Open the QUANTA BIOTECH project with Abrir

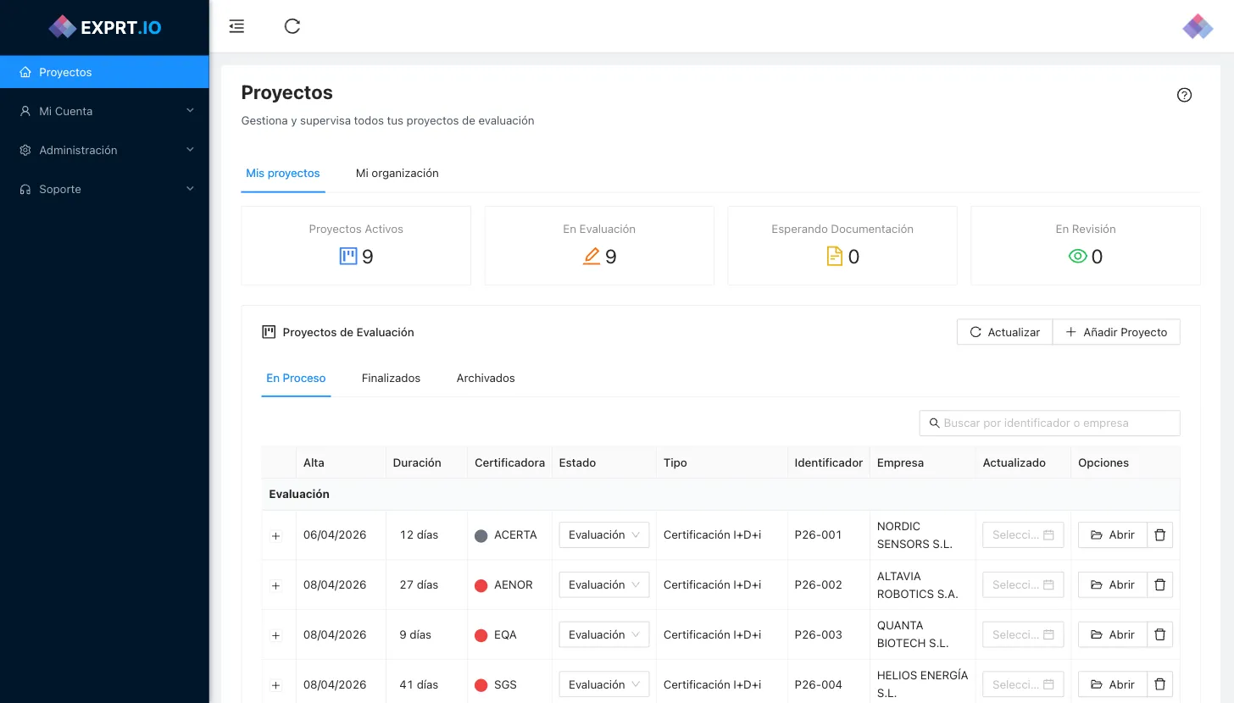[x=1112, y=635]
